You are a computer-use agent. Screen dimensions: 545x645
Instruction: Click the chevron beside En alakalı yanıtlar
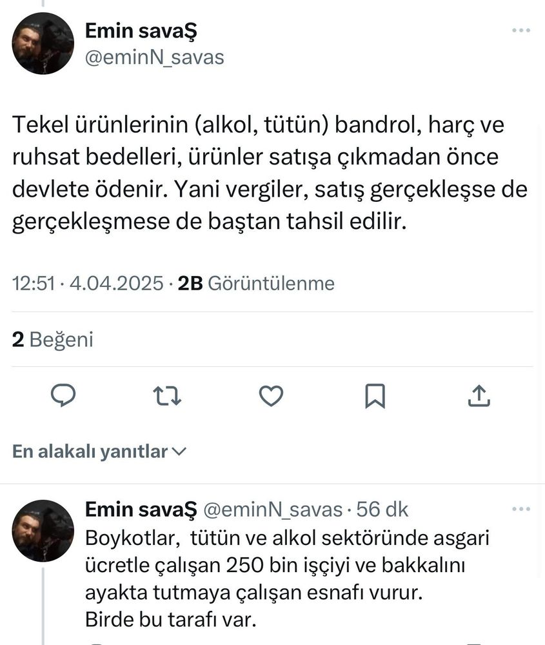point(180,452)
